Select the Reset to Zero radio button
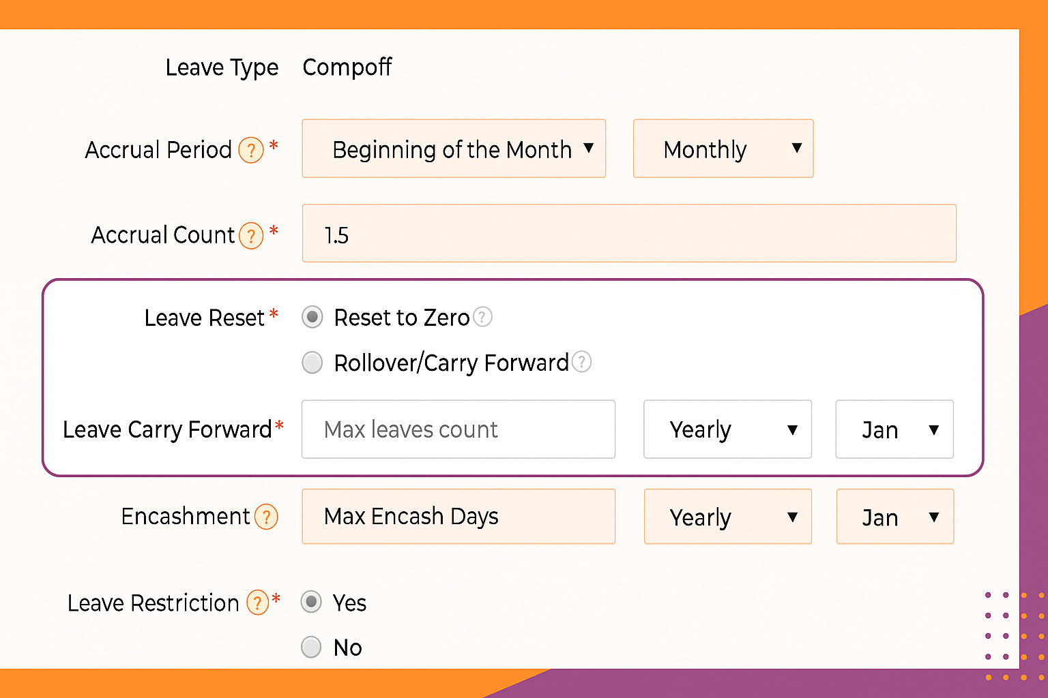 pyautogui.click(x=312, y=317)
